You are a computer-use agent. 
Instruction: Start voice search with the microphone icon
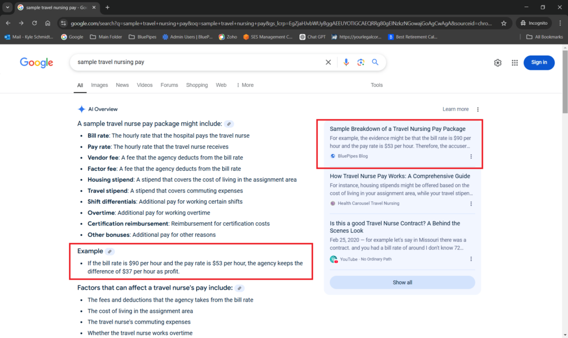pyautogui.click(x=346, y=62)
